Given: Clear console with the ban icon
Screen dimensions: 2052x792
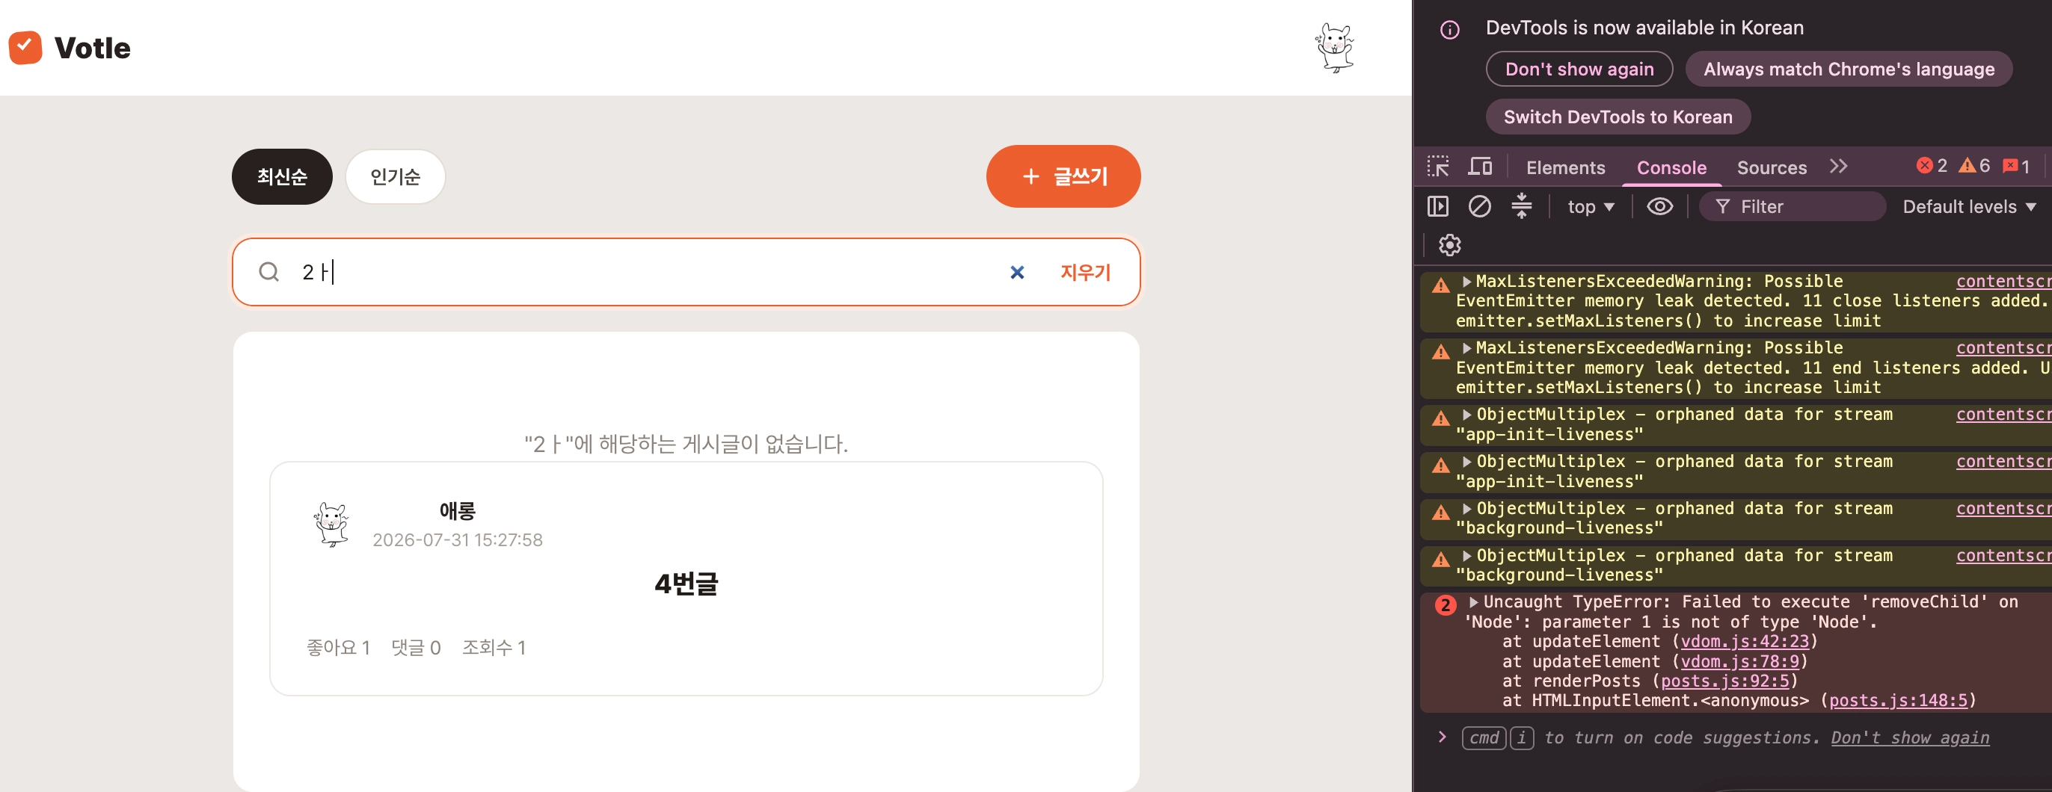Looking at the screenshot, I should [1479, 206].
